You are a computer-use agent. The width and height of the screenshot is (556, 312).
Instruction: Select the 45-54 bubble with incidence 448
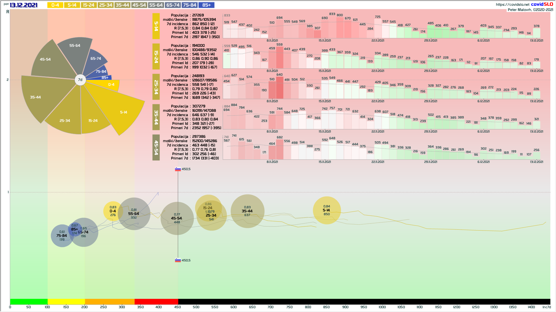(177, 218)
